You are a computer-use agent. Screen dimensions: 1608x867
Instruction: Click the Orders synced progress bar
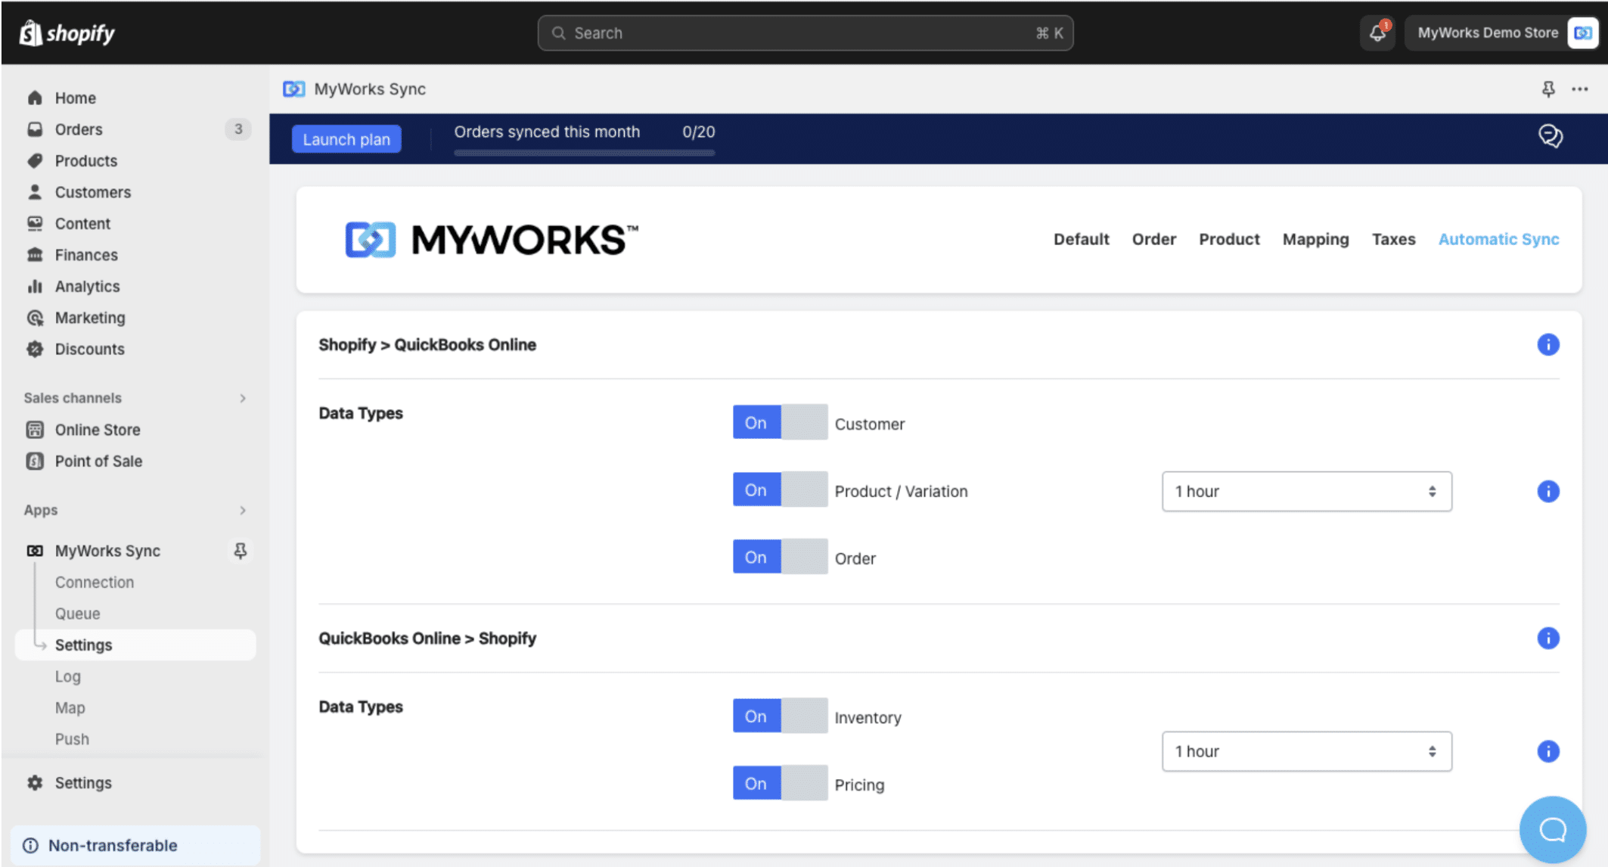584,153
